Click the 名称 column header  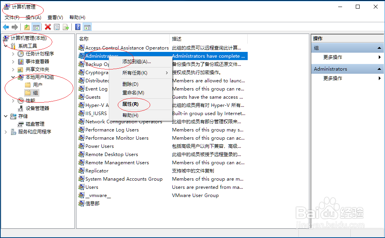[83, 39]
